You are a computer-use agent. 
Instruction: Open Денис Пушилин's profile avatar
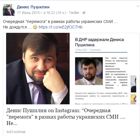(9, 10)
